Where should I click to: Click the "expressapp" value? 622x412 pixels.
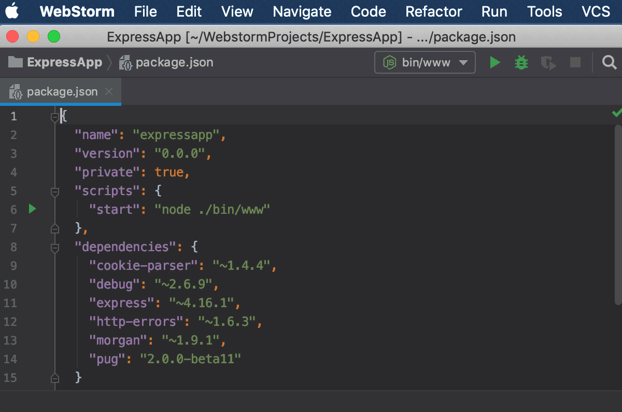pyautogui.click(x=177, y=135)
